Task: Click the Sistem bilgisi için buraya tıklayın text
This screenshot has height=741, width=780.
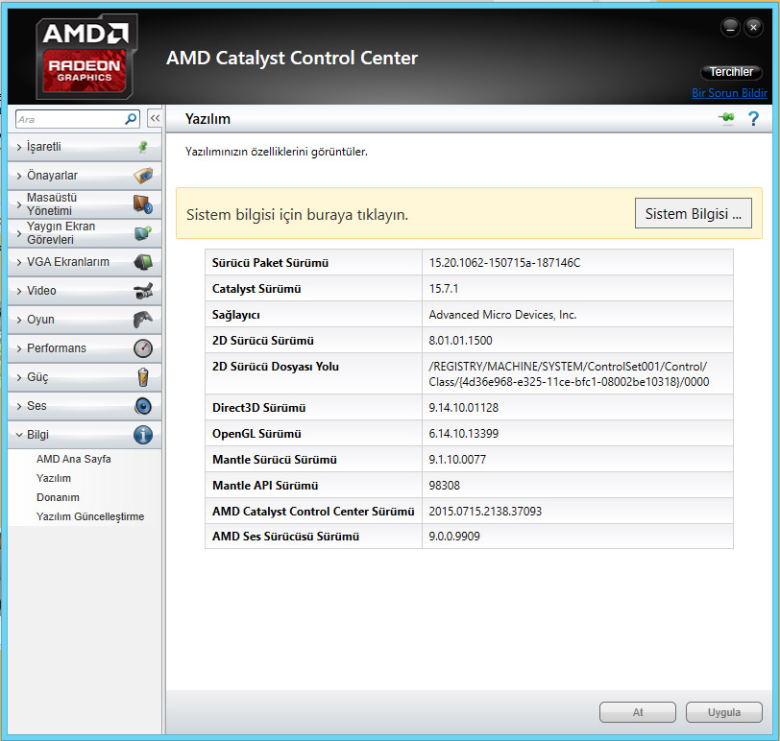Action: (297, 215)
